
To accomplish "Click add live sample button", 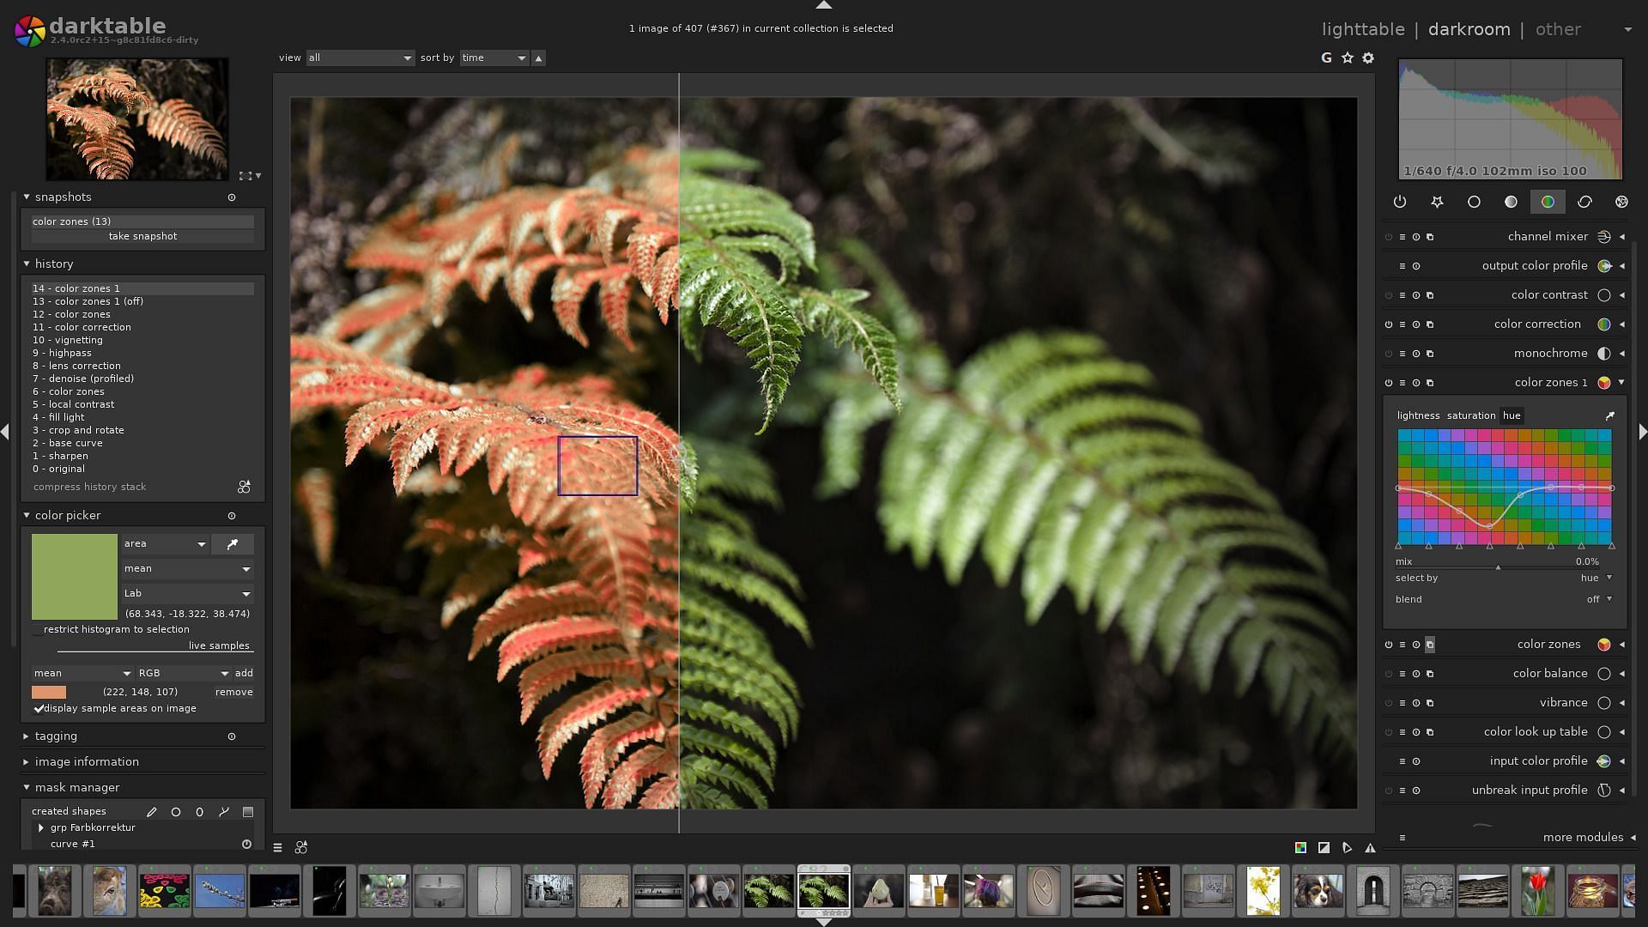I will point(244,672).
